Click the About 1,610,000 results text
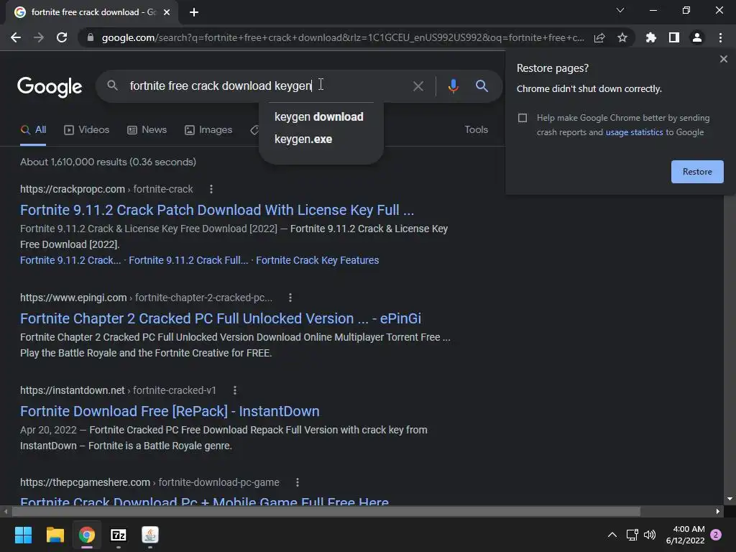Image resolution: width=736 pixels, height=552 pixels. [x=108, y=162]
